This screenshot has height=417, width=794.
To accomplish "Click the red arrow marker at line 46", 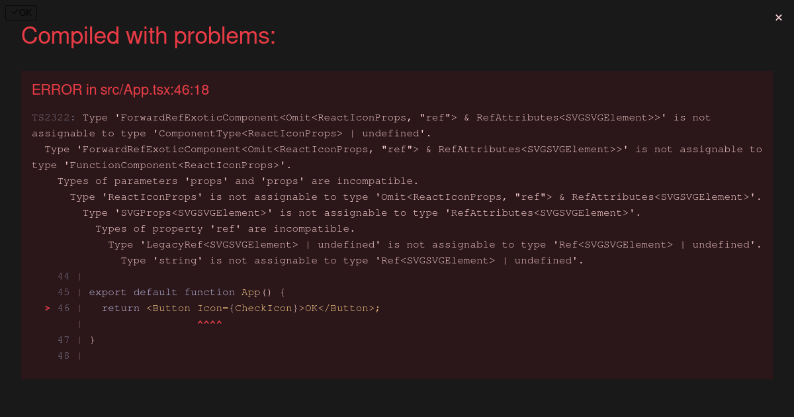I will coord(48,308).
